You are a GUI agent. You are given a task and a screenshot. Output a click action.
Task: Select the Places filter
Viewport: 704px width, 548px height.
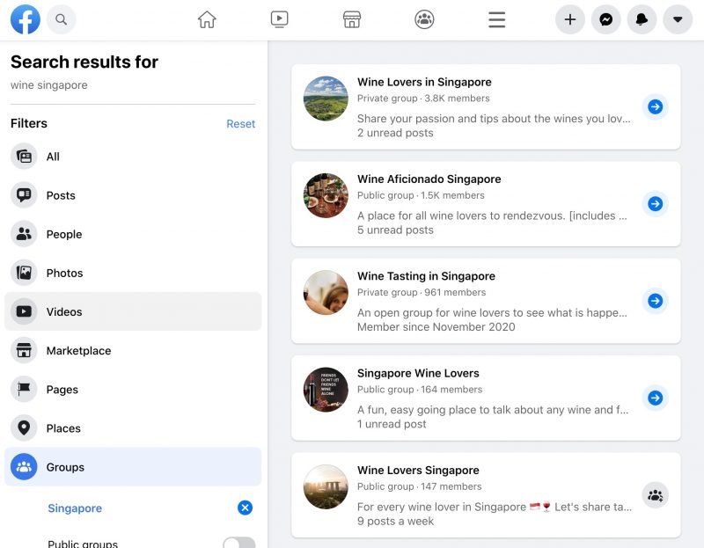[x=133, y=428]
